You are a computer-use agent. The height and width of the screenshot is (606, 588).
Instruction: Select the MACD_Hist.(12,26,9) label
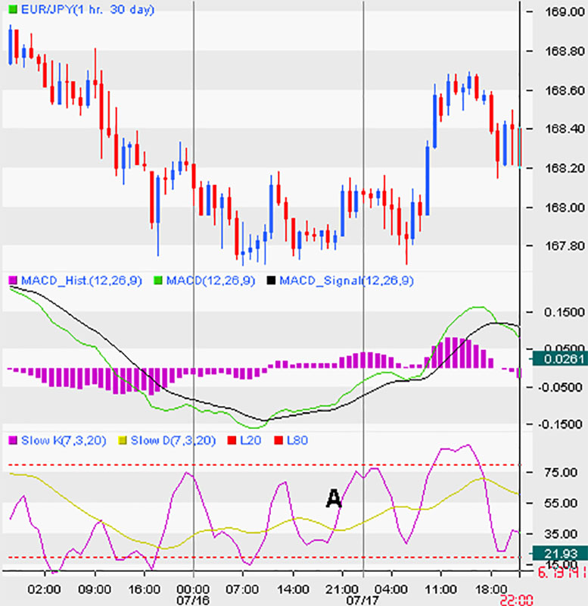pos(82,280)
